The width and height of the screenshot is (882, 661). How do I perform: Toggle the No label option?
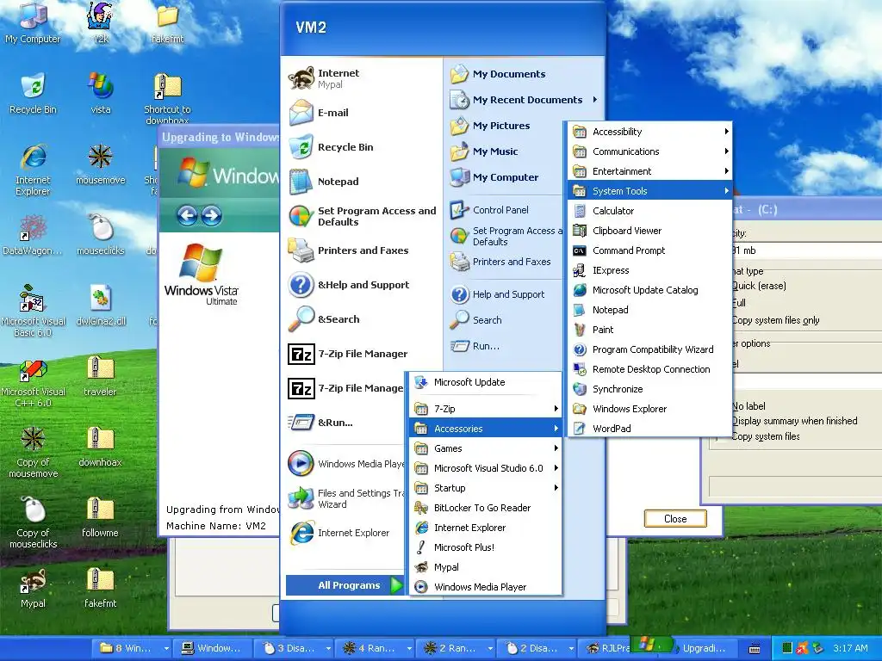[748, 406]
